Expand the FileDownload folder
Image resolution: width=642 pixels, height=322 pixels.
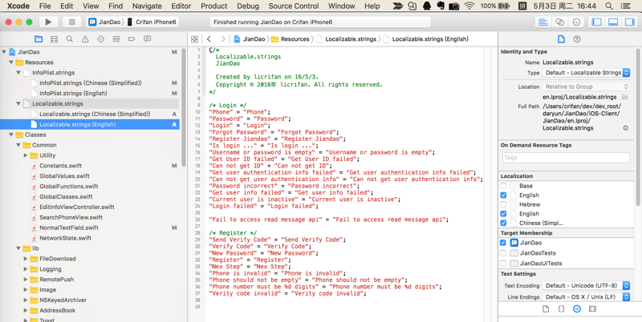26,259
